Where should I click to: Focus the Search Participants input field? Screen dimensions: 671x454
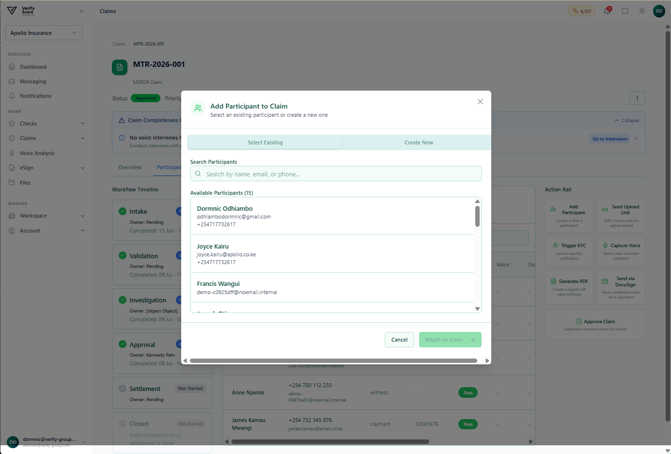pyautogui.click(x=336, y=173)
